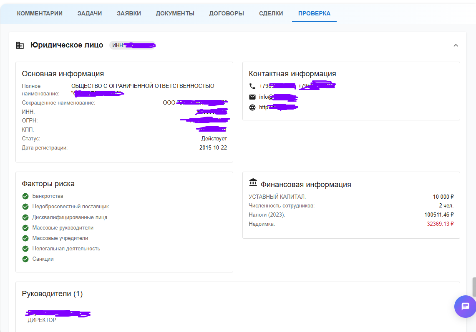Click the Недобросовестный поставщик check mark
Screen dimensions: 476x332
[25, 207]
